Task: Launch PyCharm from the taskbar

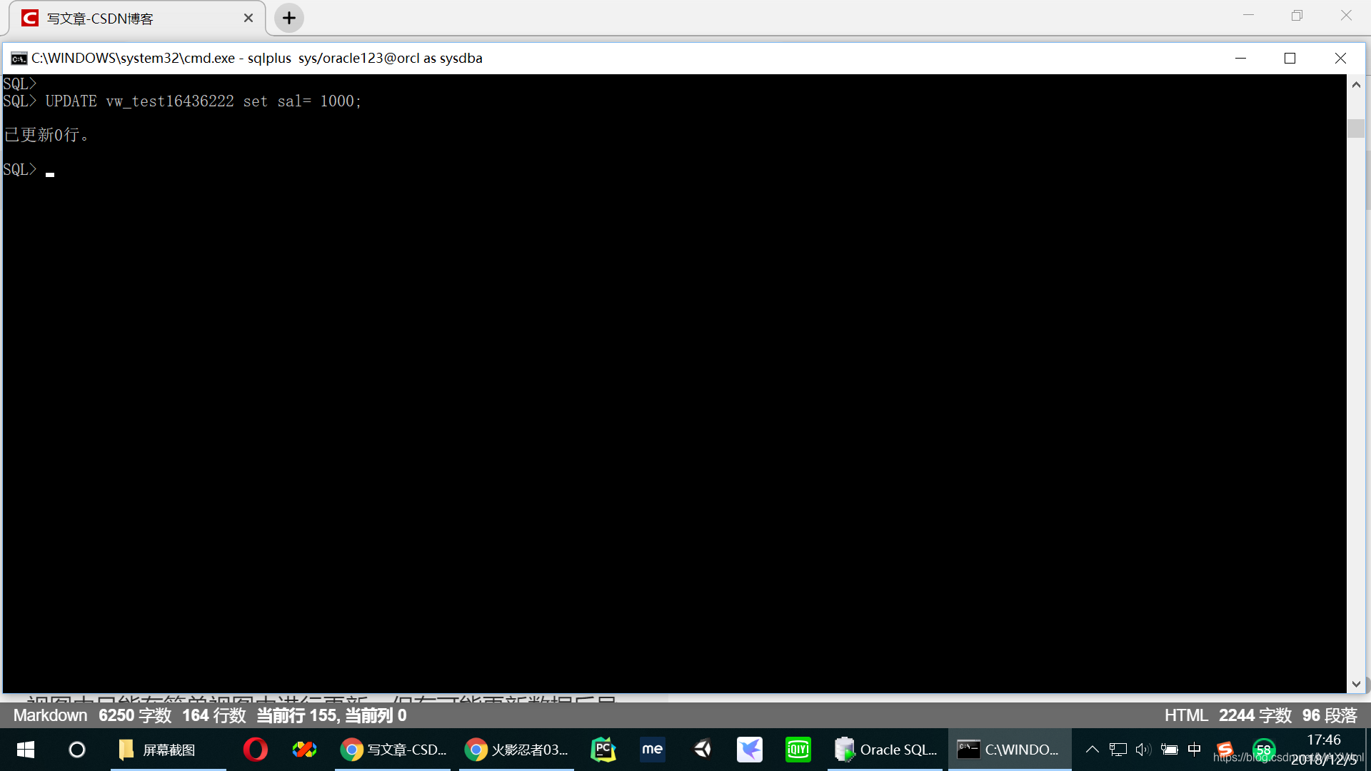Action: click(x=603, y=750)
